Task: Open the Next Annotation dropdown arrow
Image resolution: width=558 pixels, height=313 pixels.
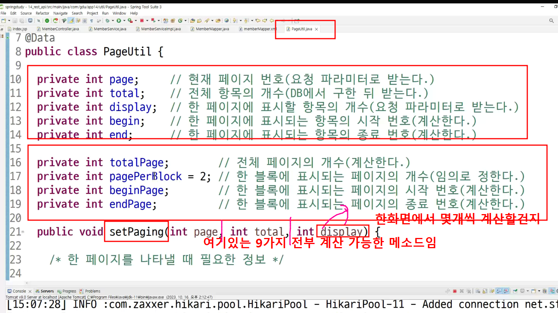Action: coord(240,20)
